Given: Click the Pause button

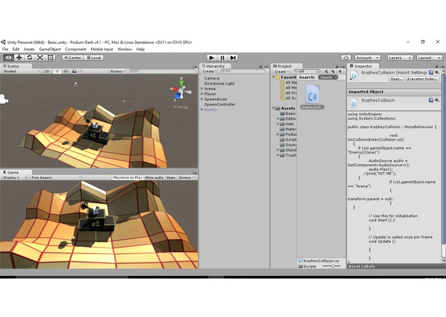Looking at the screenshot, I should [223, 58].
